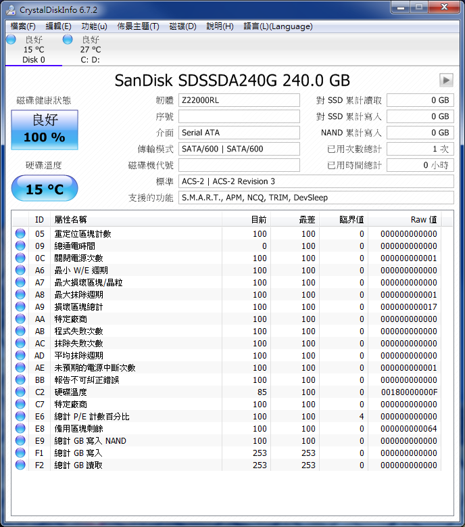The height and width of the screenshot is (527, 465).
Task: Click status orb for 0C 關閉電源次數
Action: click(20, 258)
